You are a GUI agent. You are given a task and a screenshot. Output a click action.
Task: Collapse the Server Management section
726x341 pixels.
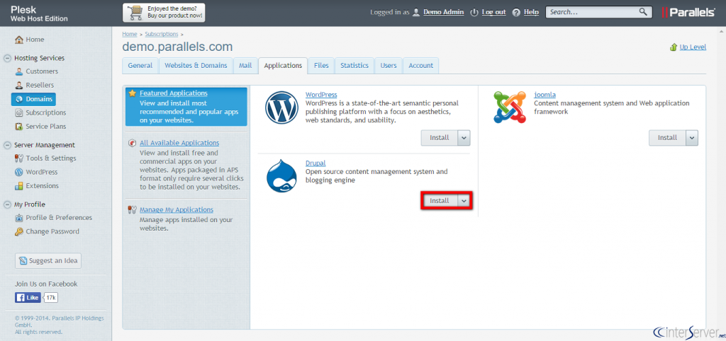pos(7,145)
